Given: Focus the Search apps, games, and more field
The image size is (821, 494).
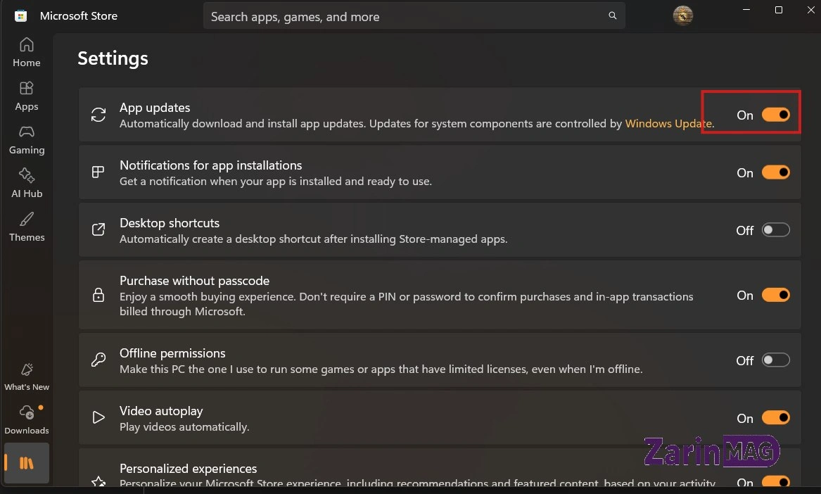Looking at the screenshot, I should [x=414, y=16].
